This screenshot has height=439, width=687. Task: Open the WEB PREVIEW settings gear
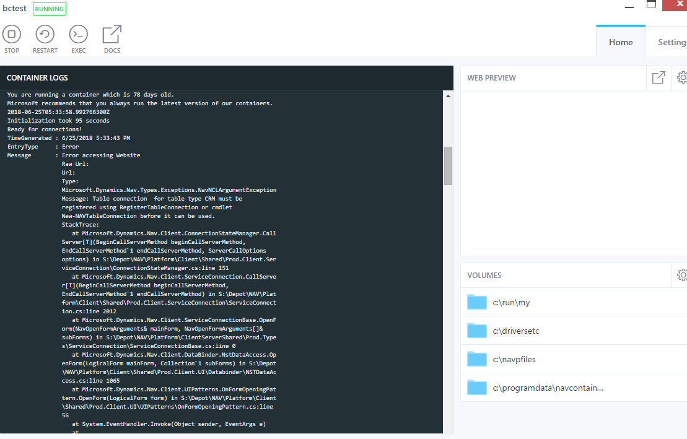(x=682, y=77)
